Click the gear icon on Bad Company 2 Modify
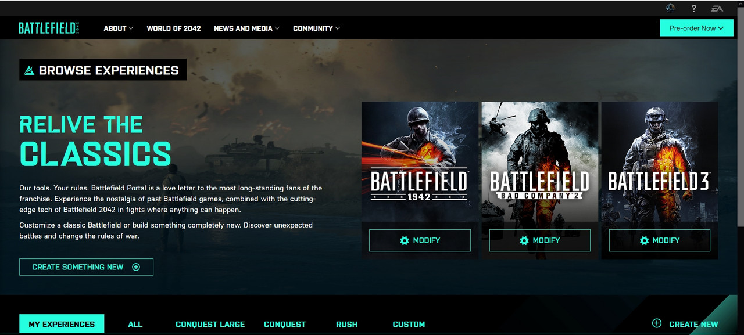The image size is (744, 335). (524, 240)
